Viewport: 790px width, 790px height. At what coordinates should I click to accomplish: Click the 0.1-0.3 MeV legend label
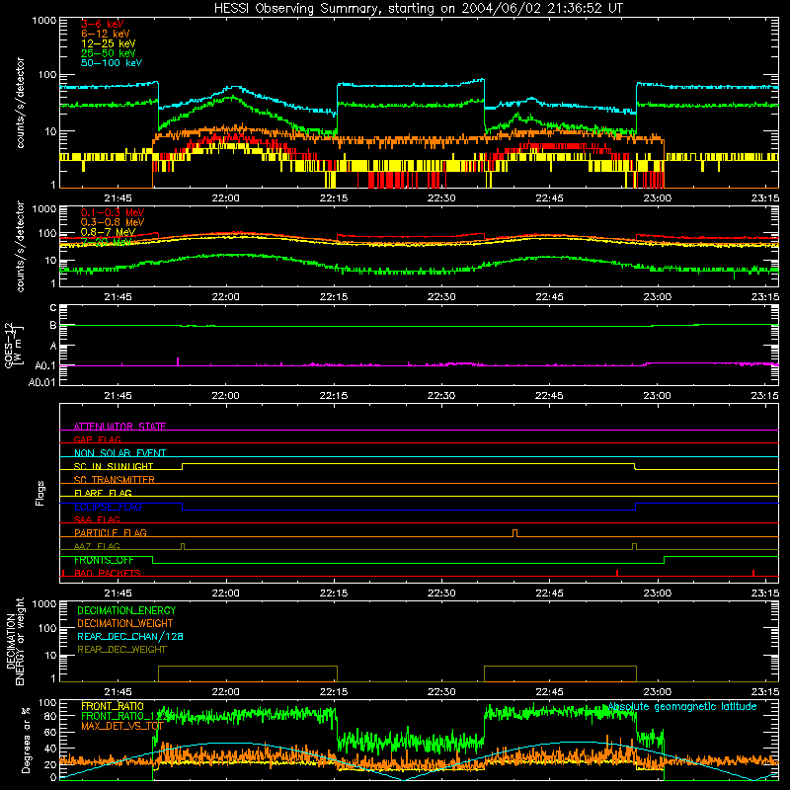(113, 212)
